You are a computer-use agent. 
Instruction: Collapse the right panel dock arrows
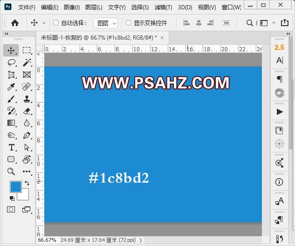288,34
